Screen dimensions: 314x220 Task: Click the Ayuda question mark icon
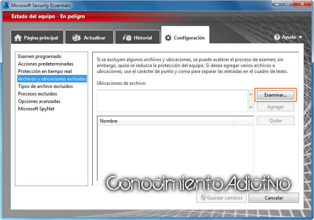tap(277, 37)
